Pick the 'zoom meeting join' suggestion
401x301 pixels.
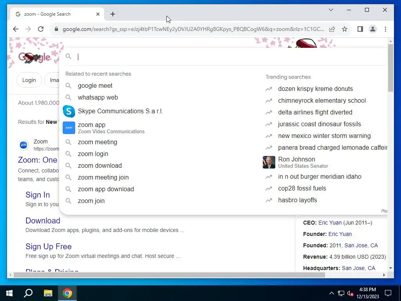point(103,178)
